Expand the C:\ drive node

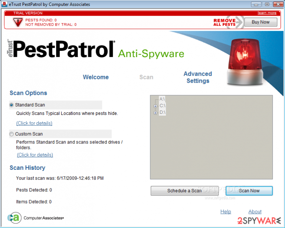(x=155, y=106)
